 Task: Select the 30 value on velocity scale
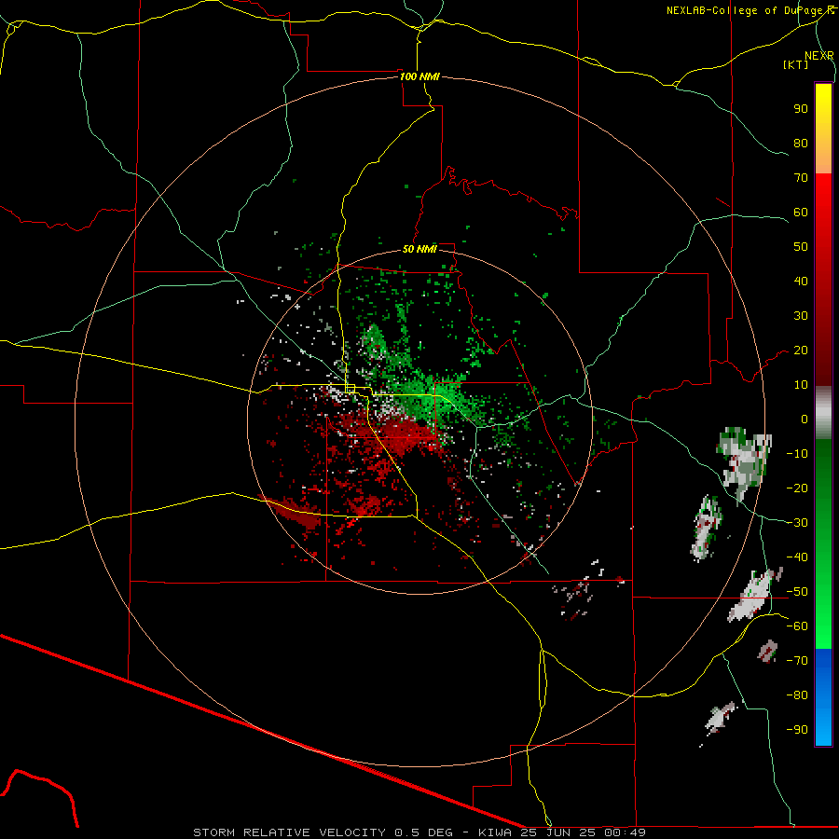point(801,316)
